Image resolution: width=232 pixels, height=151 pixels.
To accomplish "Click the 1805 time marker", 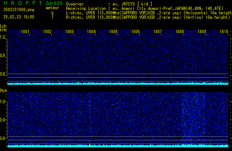I will click(114, 32).
